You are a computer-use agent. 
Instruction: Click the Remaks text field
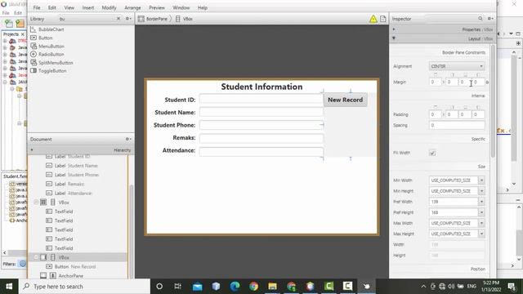(x=261, y=138)
